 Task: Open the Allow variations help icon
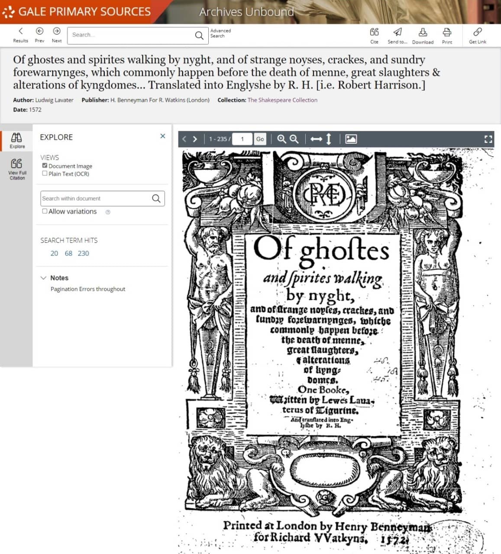click(x=108, y=212)
